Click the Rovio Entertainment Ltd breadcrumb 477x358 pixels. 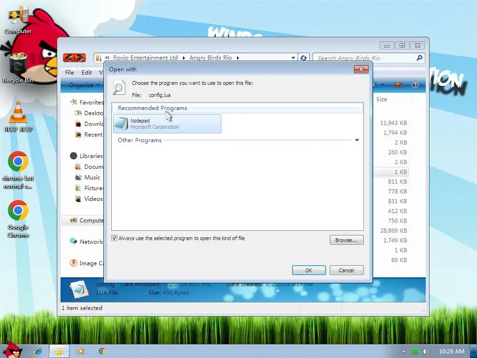click(x=145, y=57)
